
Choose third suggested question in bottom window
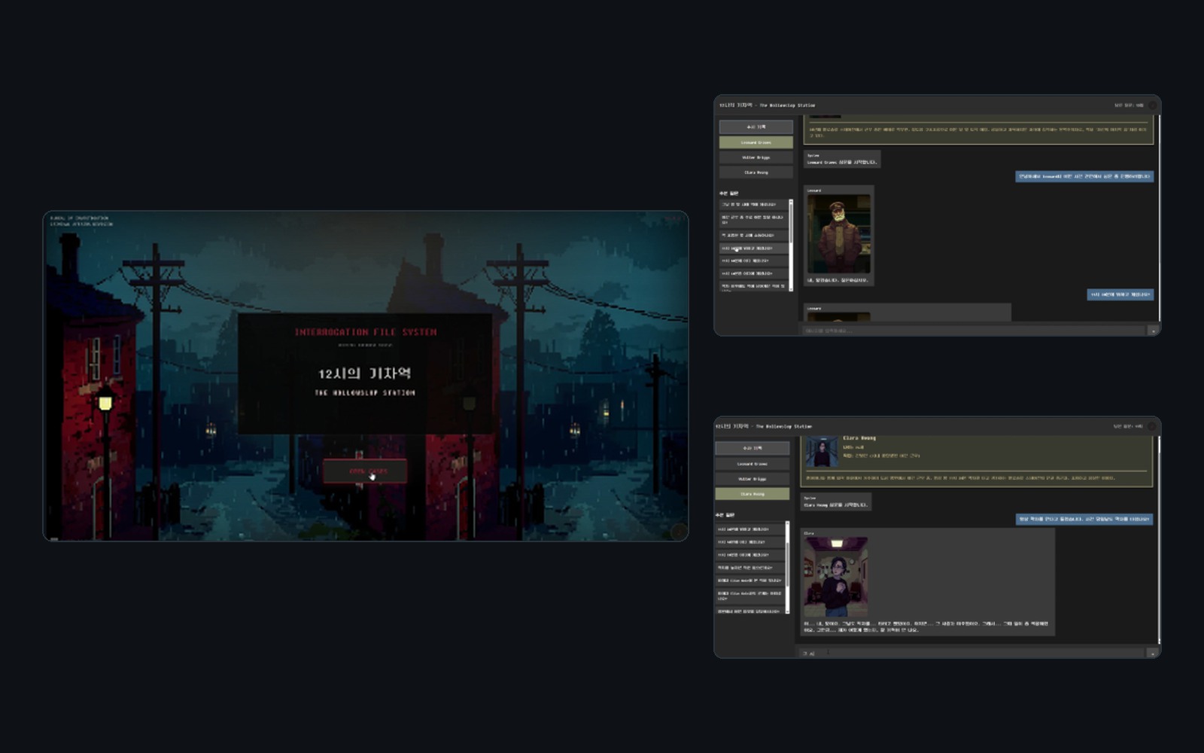[x=749, y=555]
